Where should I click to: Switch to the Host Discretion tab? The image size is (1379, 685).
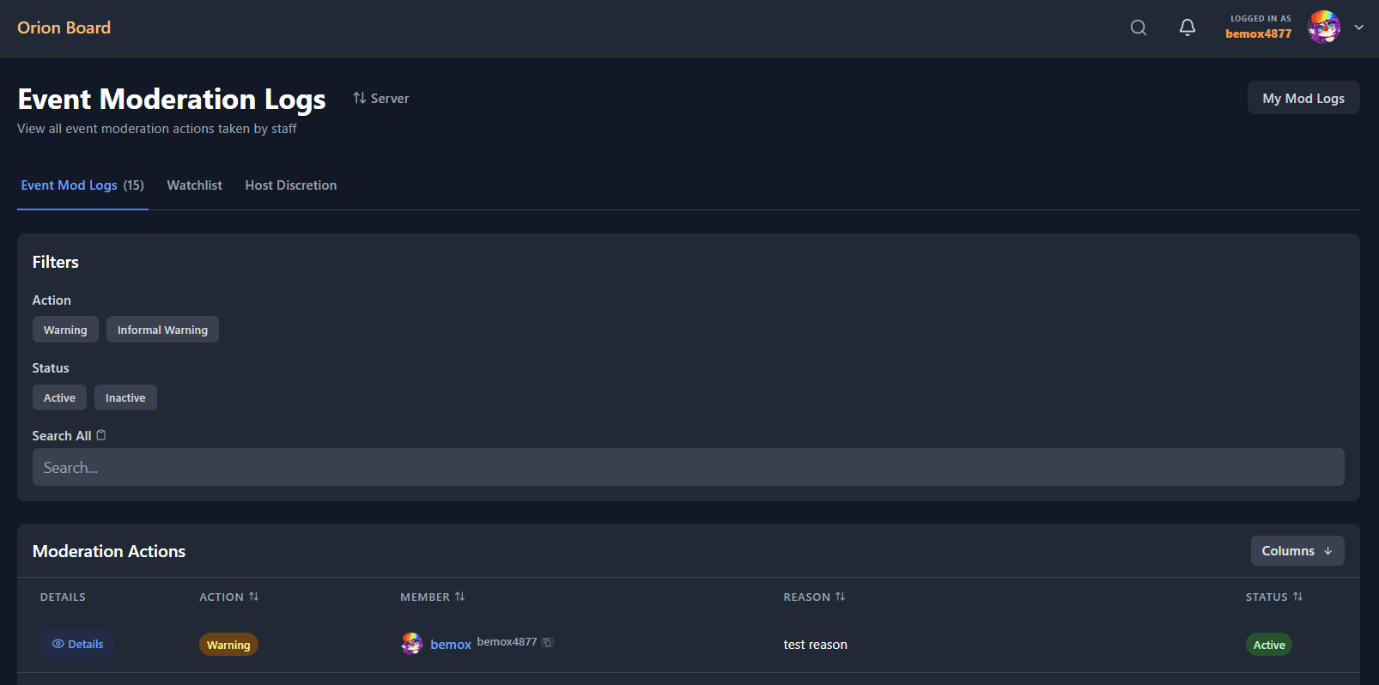[x=290, y=185]
